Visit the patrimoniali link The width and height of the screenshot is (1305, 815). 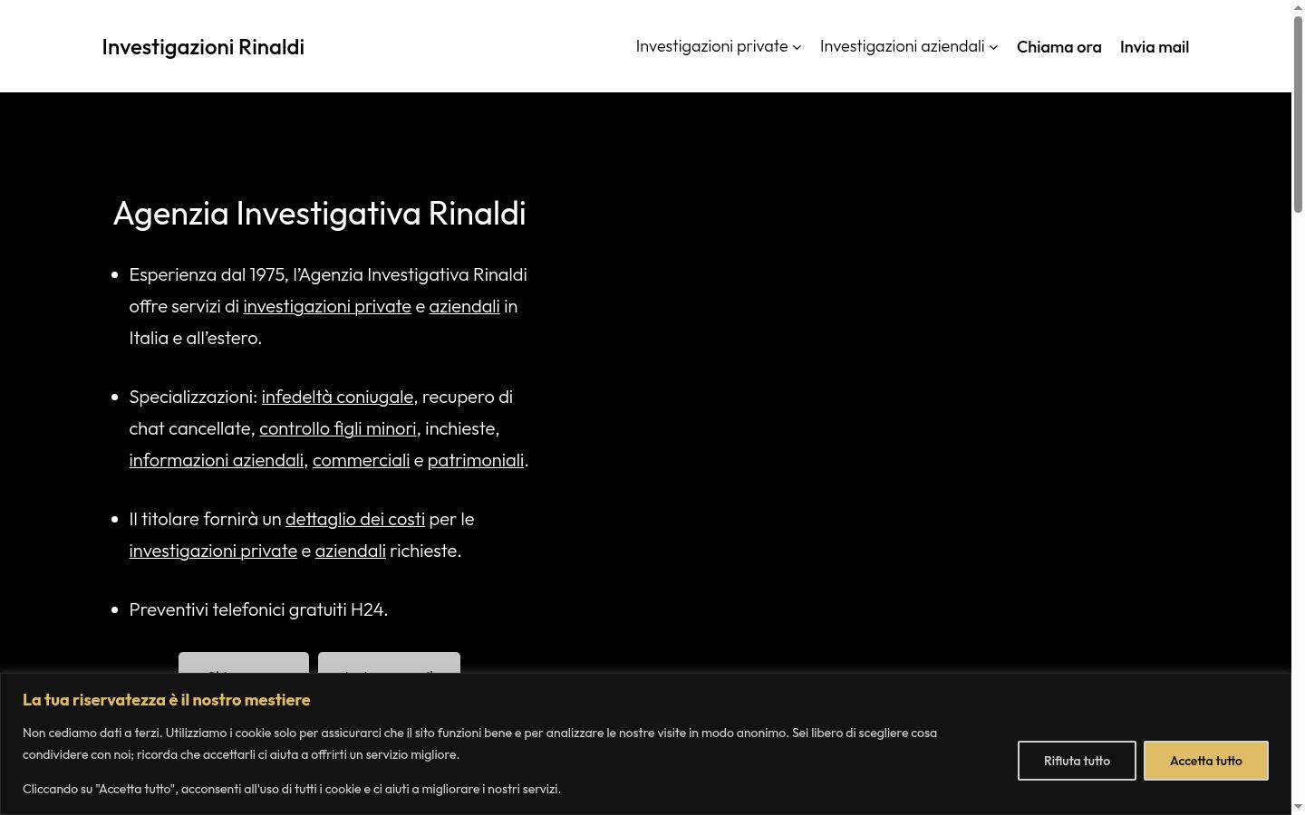(x=476, y=460)
